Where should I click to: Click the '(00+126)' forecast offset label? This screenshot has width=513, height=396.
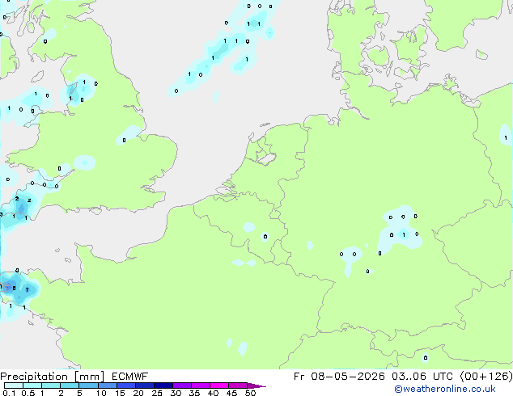pos(486,377)
